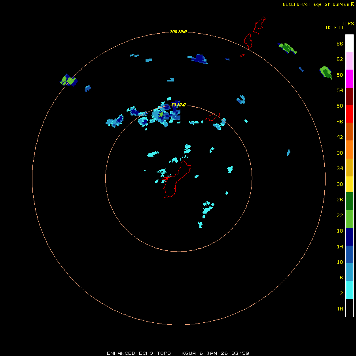Click the navy blue swatch near 14-18
This screenshot has width=356, height=356.
[x=349, y=237]
